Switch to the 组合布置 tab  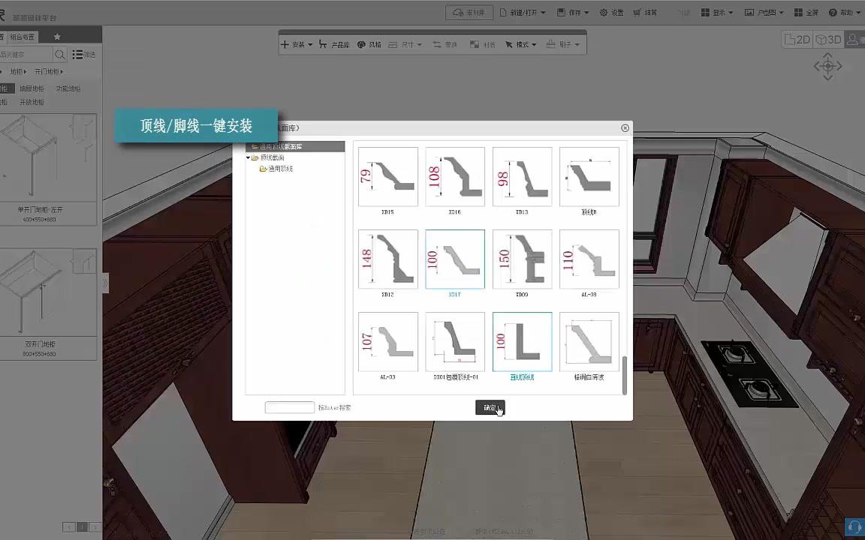[21, 35]
